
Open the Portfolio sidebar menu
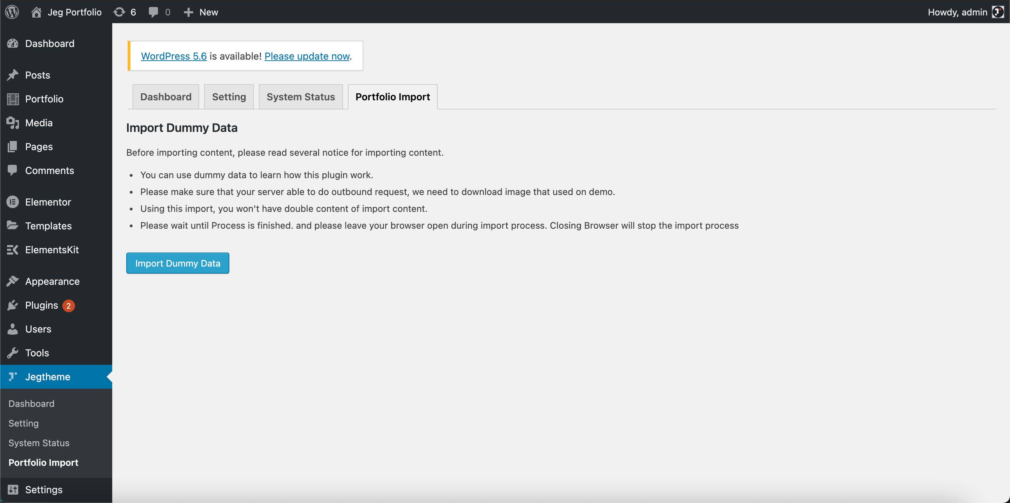[x=44, y=99]
